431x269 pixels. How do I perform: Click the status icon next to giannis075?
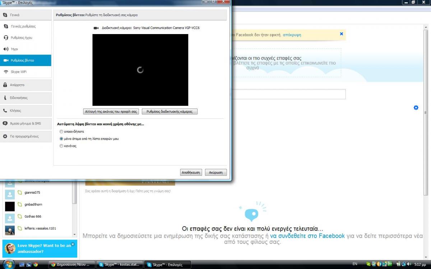(20, 193)
